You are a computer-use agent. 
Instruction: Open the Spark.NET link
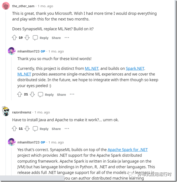[135, 68]
